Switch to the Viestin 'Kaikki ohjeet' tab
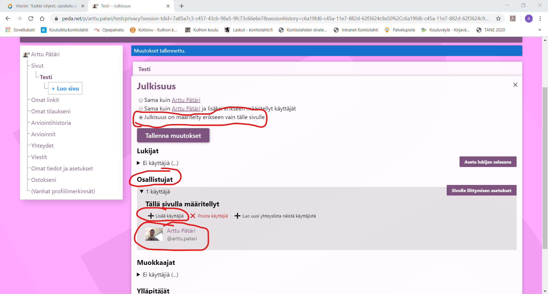Viewport: 548px width, 294px height. [46, 6]
